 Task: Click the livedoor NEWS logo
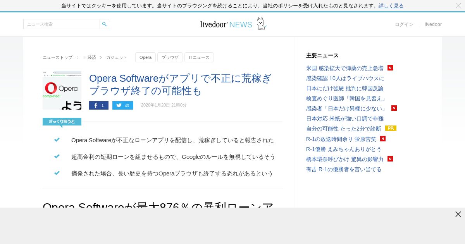(x=226, y=24)
